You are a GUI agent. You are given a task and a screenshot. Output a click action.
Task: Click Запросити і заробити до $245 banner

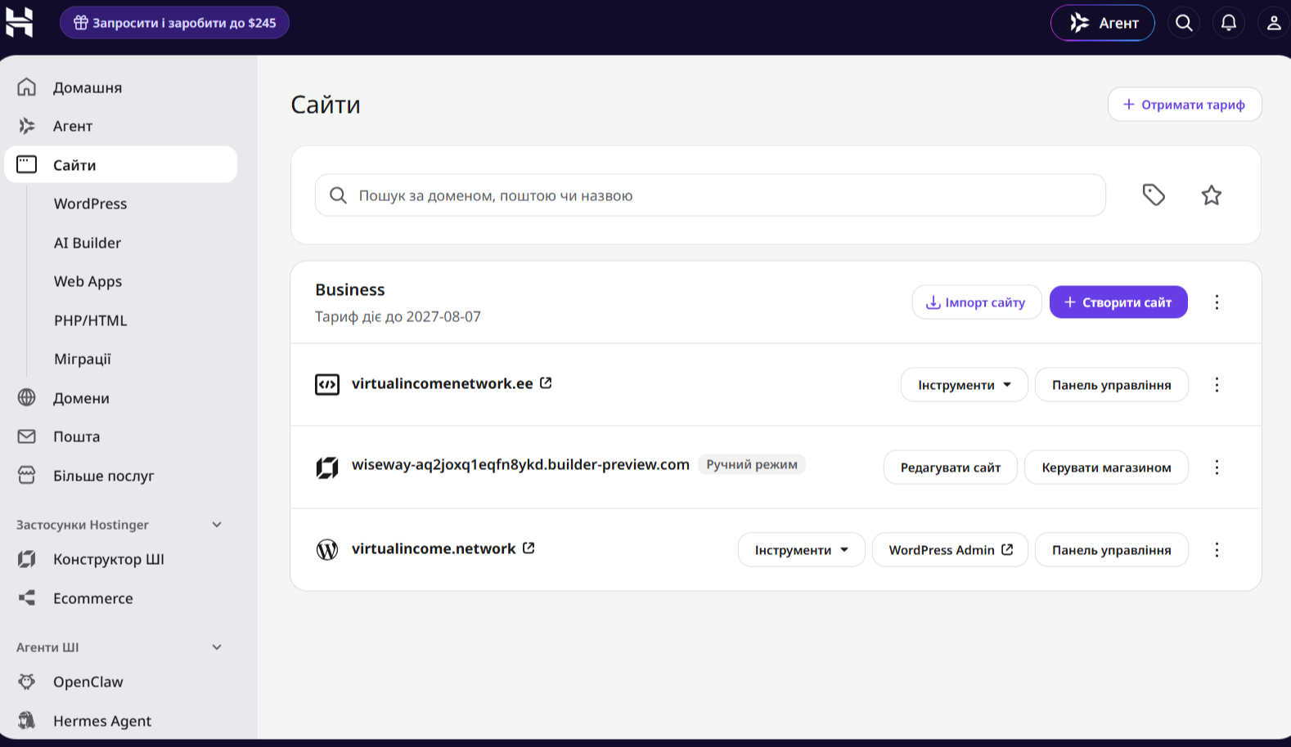click(x=174, y=23)
